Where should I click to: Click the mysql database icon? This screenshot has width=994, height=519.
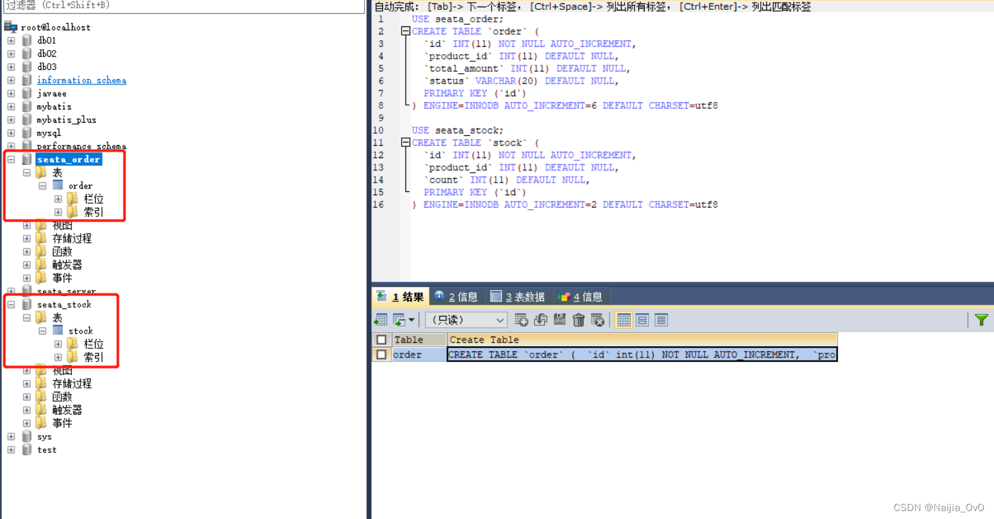coord(27,133)
